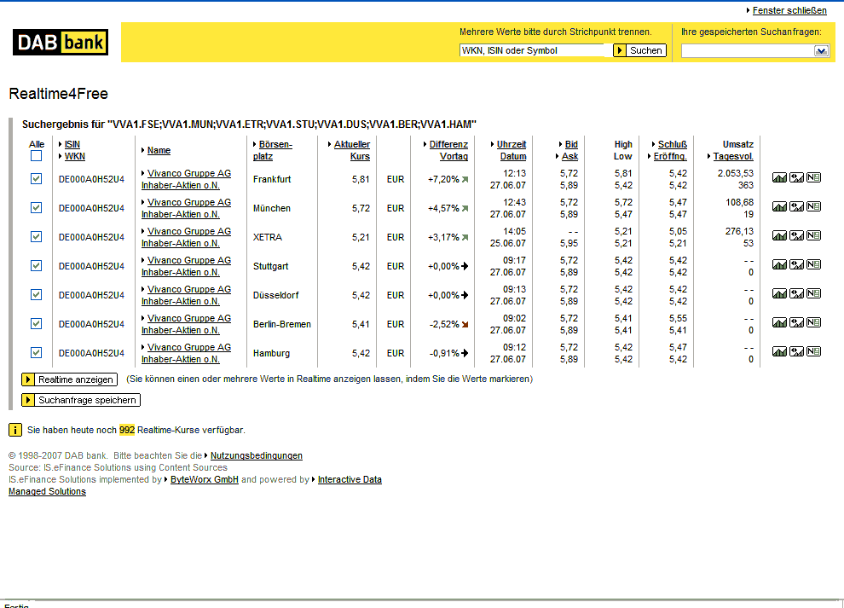
Task: Click the DAB bank logo
Action: tap(61, 42)
